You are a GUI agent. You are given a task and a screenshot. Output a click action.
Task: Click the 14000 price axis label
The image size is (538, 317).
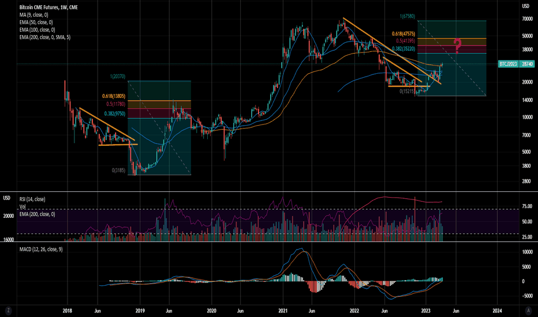(527, 100)
